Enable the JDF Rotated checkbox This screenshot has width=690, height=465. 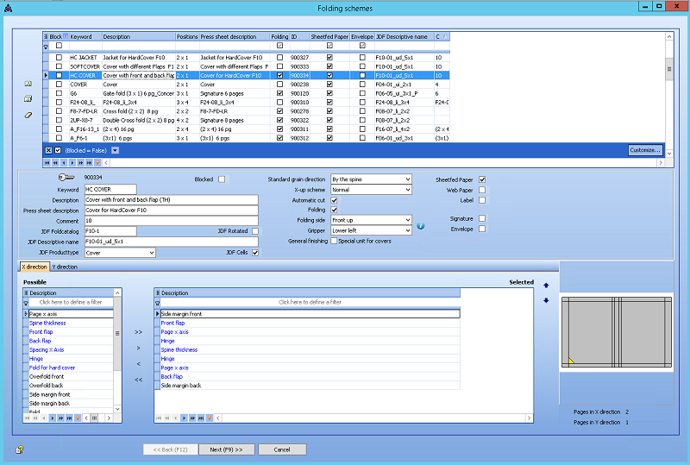point(255,230)
